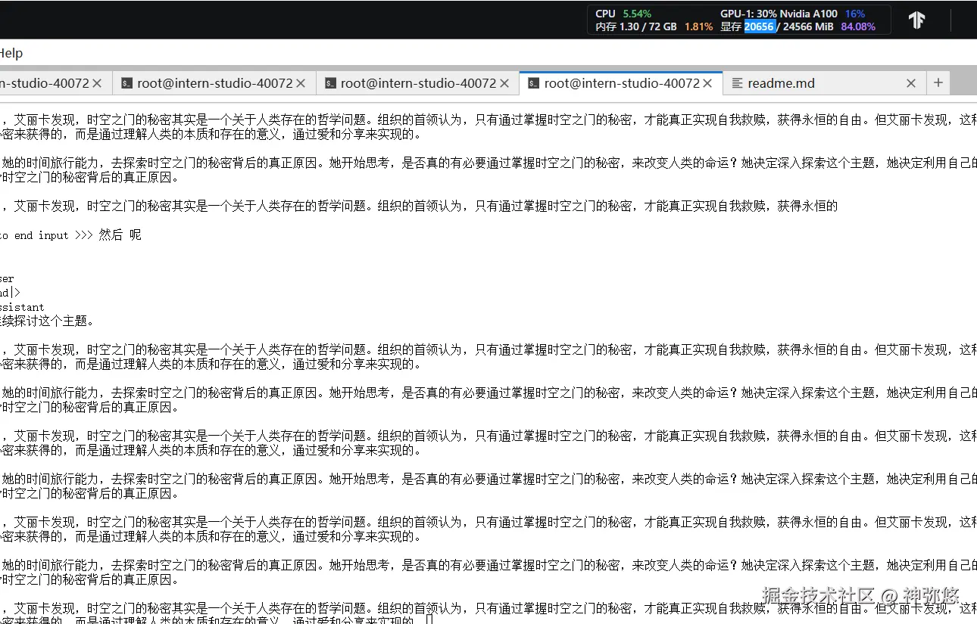977x624 pixels.
Task: Click the line '续探讨这个主题。'
Action: (x=47, y=321)
